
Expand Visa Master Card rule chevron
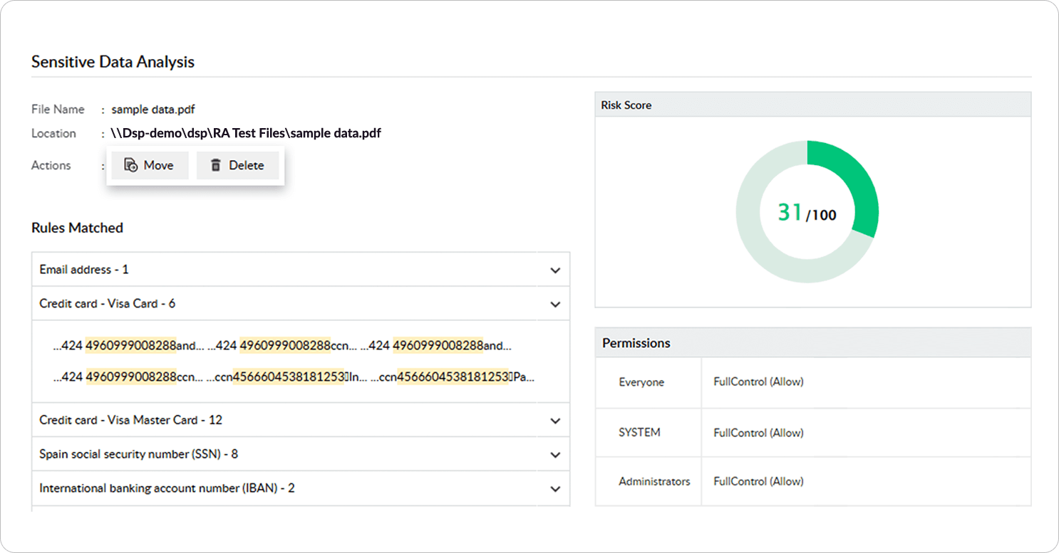coord(555,421)
